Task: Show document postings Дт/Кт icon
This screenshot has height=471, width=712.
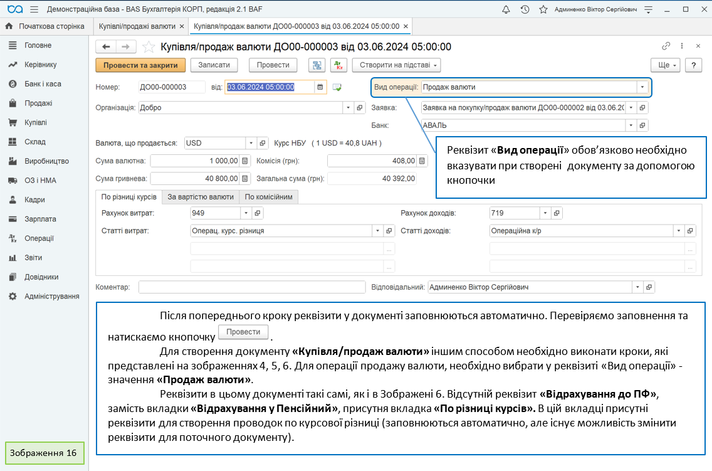Action: 338,65
